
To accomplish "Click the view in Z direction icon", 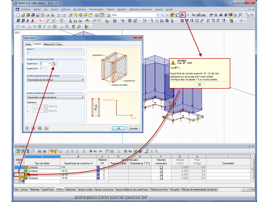I will coord(218,21).
